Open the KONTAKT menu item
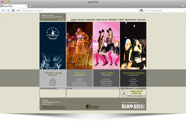The height and width of the screenshot is (122, 186). [141, 20]
